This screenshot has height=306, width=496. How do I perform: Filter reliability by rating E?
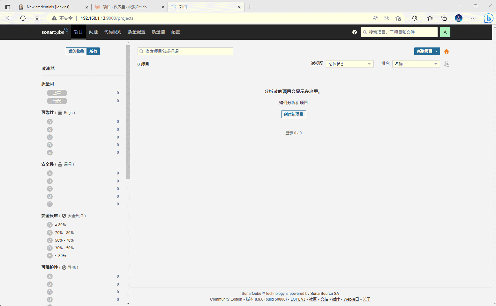pos(50,153)
